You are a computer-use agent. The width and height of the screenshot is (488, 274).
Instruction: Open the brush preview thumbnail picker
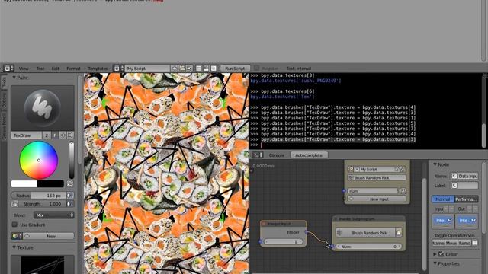coord(43,108)
